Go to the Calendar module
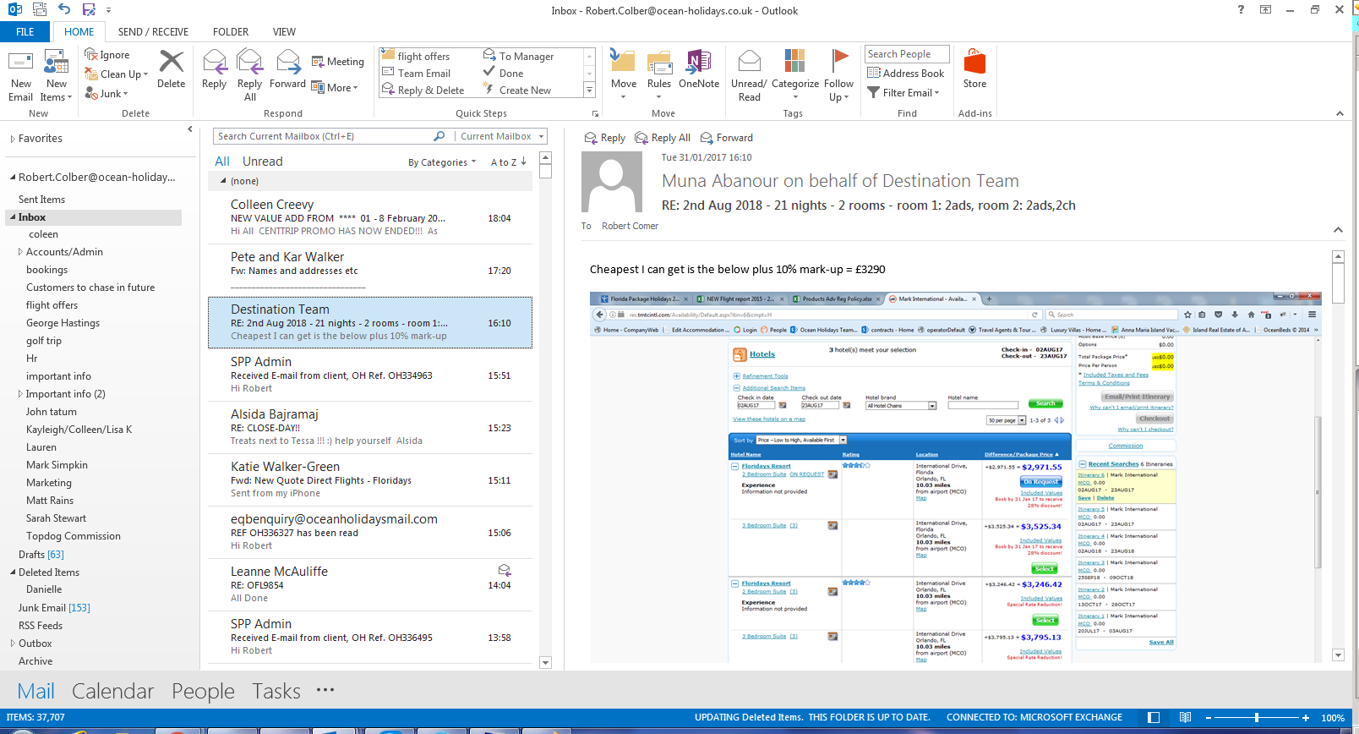Viewport: 1359px width, 734px height. point(113,692)
